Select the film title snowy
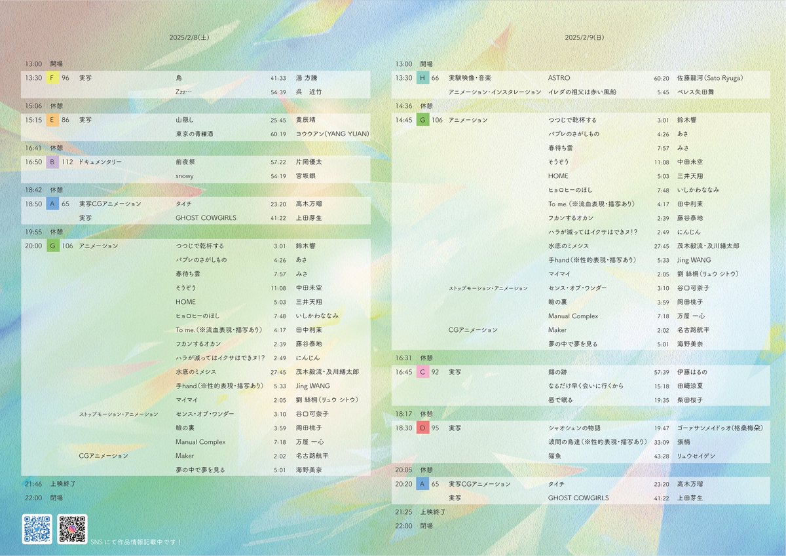 click(185, 176)
